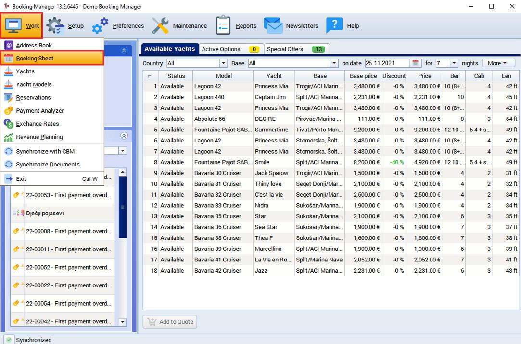Open Revenue Planning menu entry

[x=52, y=137]
